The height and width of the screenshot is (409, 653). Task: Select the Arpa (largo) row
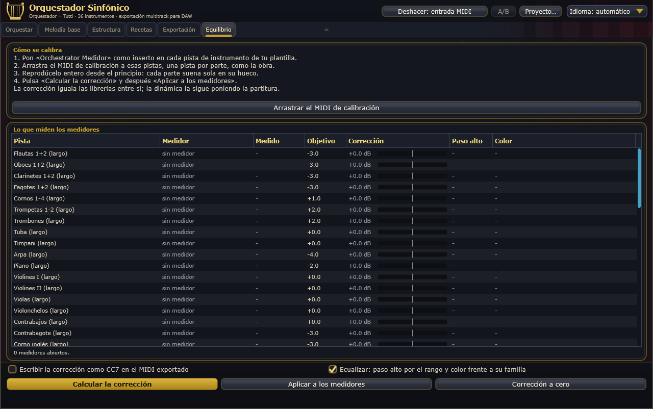pos(324,254)
